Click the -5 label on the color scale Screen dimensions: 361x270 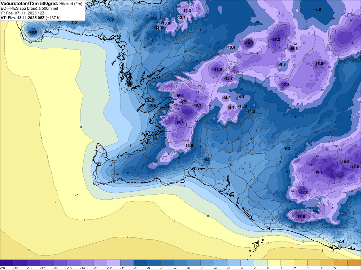[x=203, y=268]
